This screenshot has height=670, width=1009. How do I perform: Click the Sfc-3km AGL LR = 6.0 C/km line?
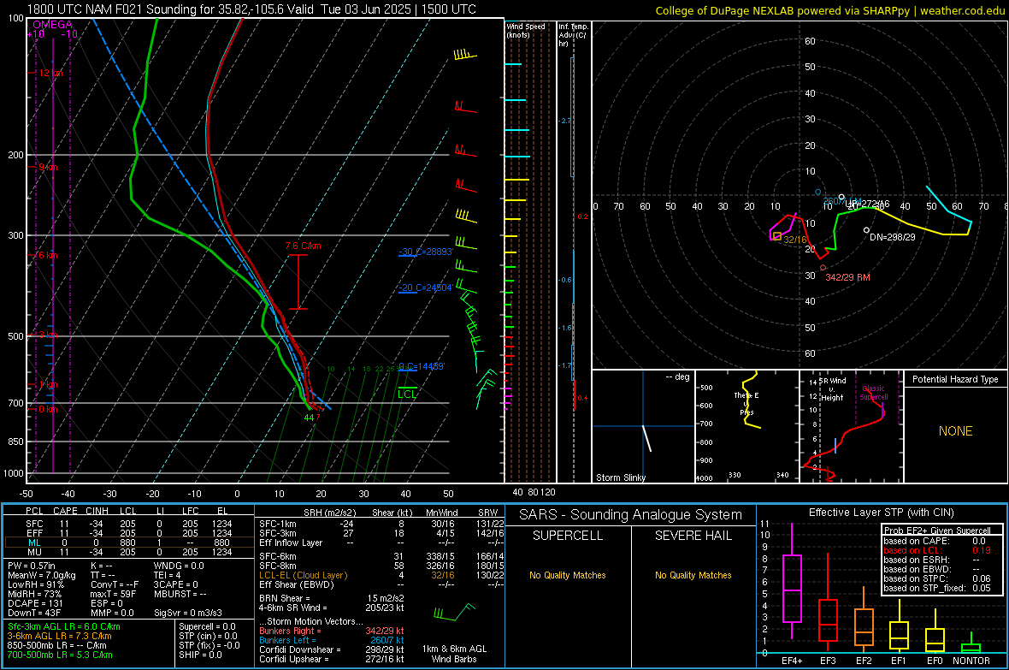point(64,626)
